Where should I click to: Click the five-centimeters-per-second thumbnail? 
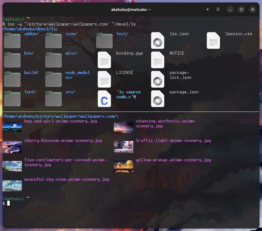click(12, 166)
